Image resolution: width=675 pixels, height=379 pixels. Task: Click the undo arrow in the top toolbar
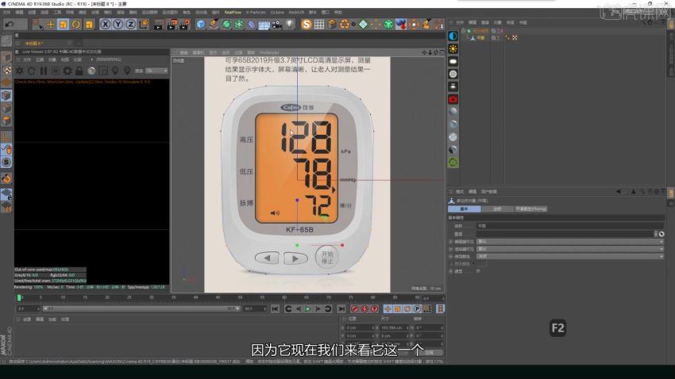tap(10, 25)
